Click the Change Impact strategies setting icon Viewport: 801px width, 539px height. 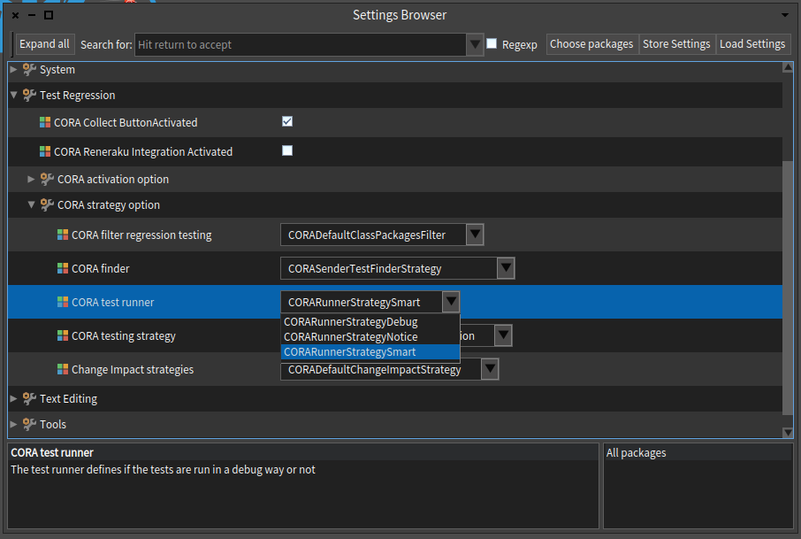click(x=62, y=369)
